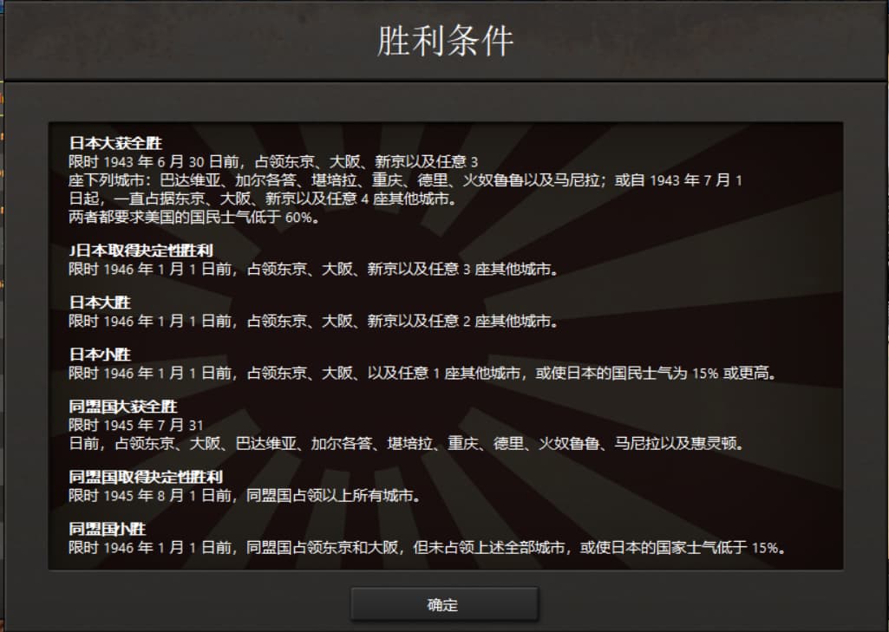The width and height of the screenshot is (889, 632).
Task: Select the 同盟国取得决定性胜利 heading
Action: tap(146, 477)
